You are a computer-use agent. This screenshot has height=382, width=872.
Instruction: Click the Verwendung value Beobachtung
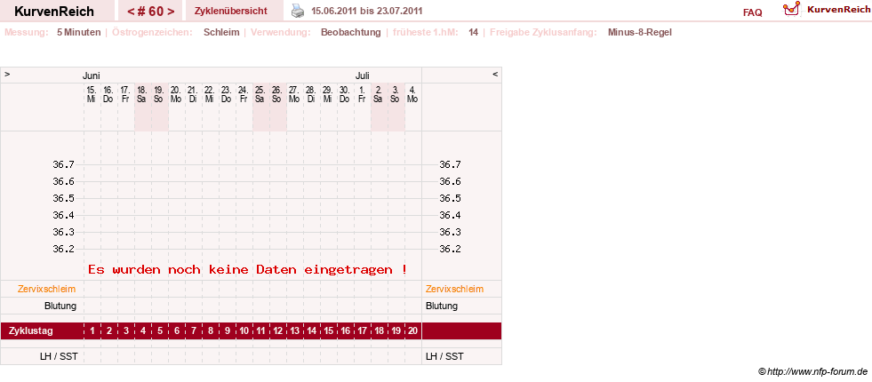(351, 32)
